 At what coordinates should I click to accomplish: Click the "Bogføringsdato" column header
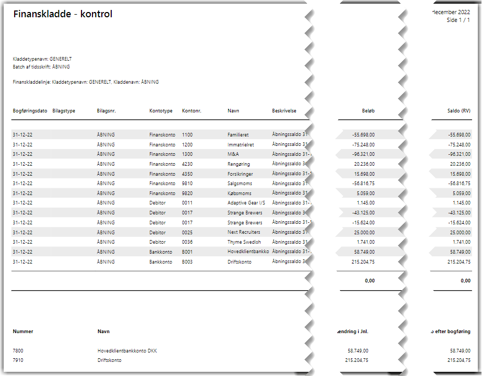coord(30,111)
